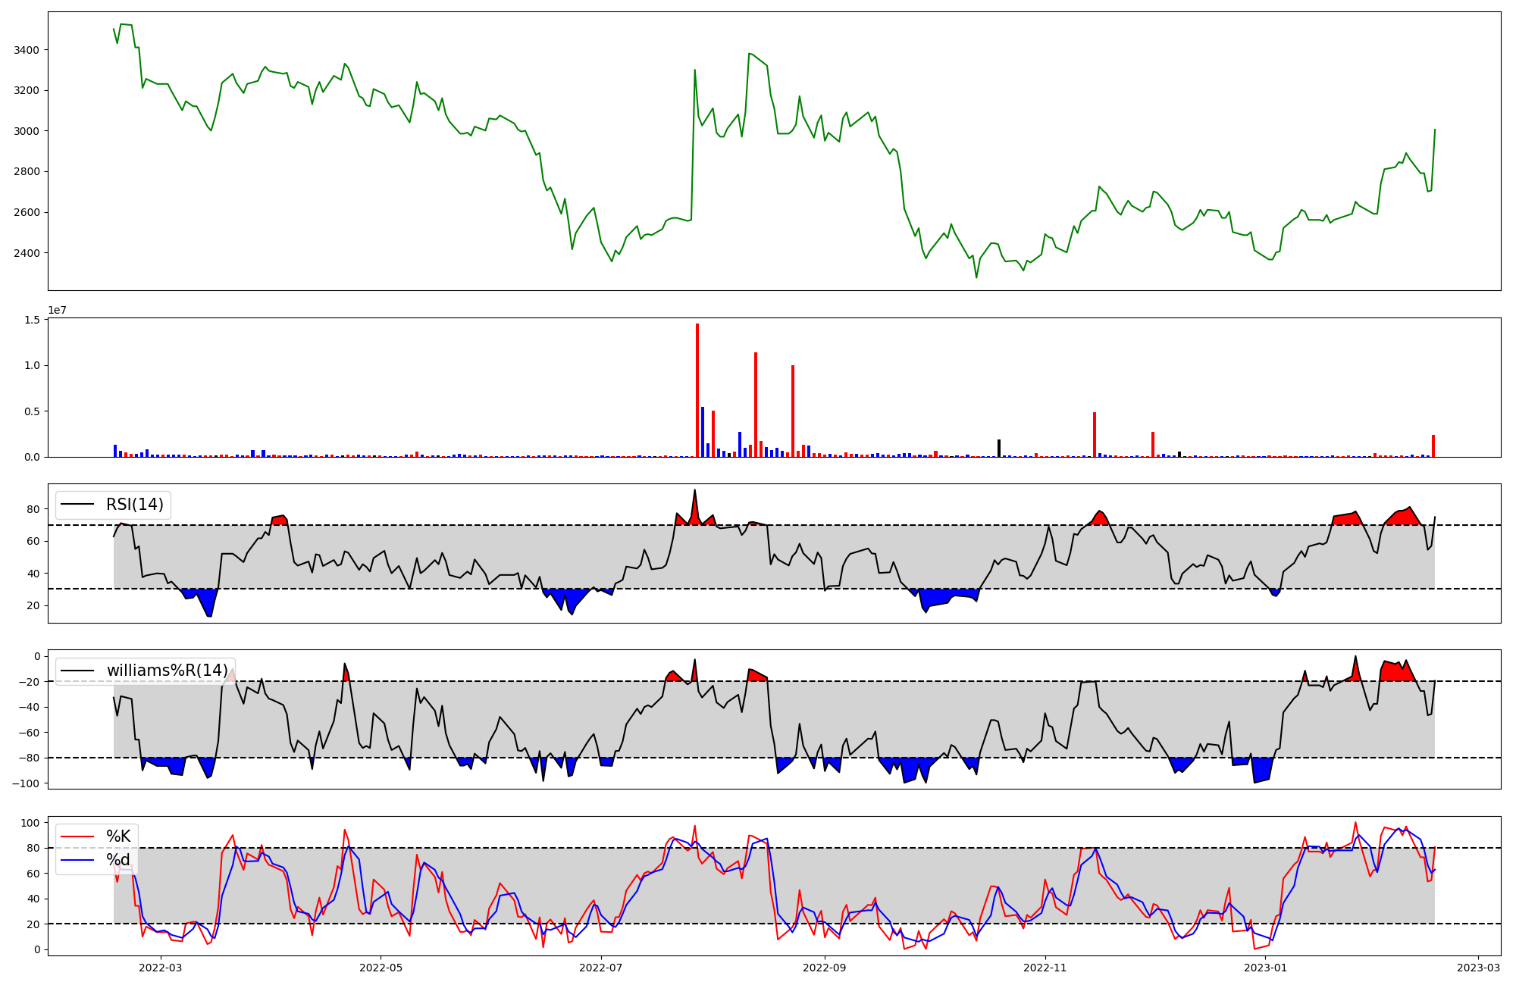This screenshot has width=1516, height=985.
Task: Click the 2022-11 date tick label
Action: coord(1045,968)
